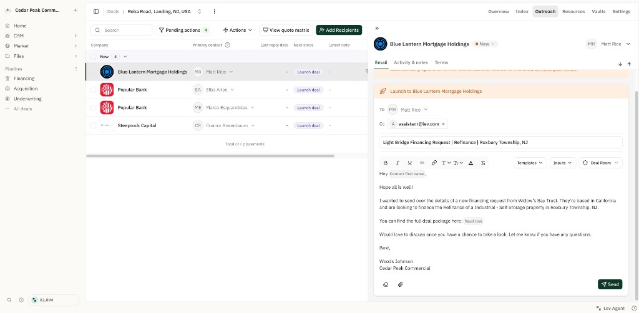Toggle bold formatting in email editor

click(386, 163)
